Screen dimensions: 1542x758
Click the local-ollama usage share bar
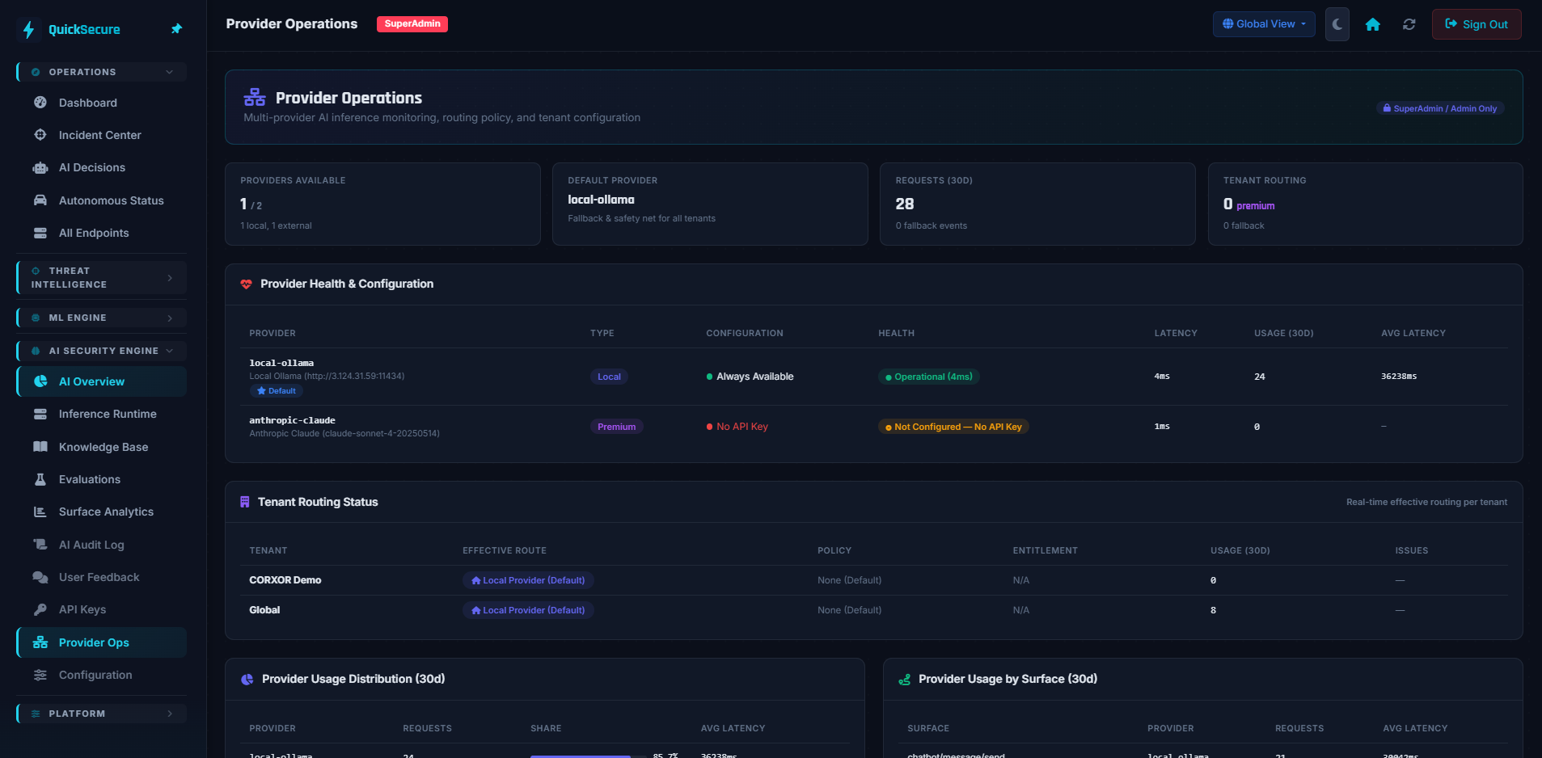[582, 756]
